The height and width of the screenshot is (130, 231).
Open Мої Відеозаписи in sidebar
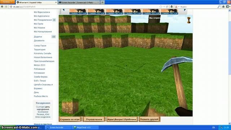[42, 12]
